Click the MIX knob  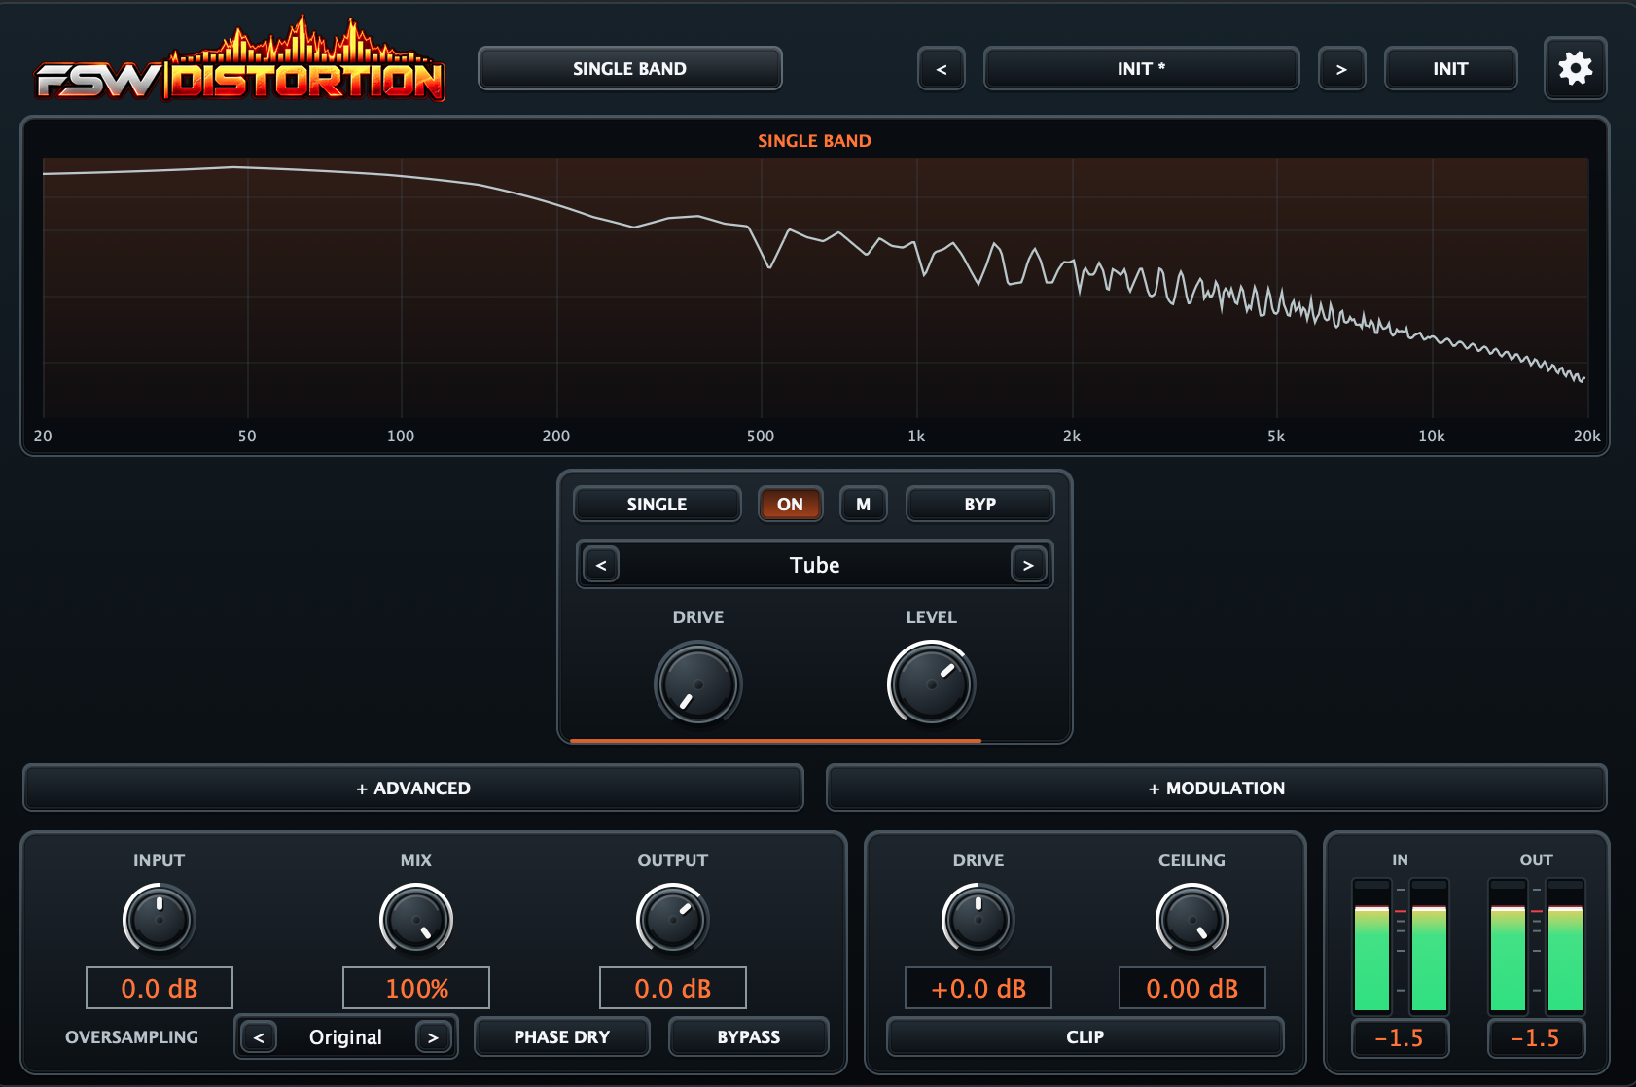coord(416,919)
